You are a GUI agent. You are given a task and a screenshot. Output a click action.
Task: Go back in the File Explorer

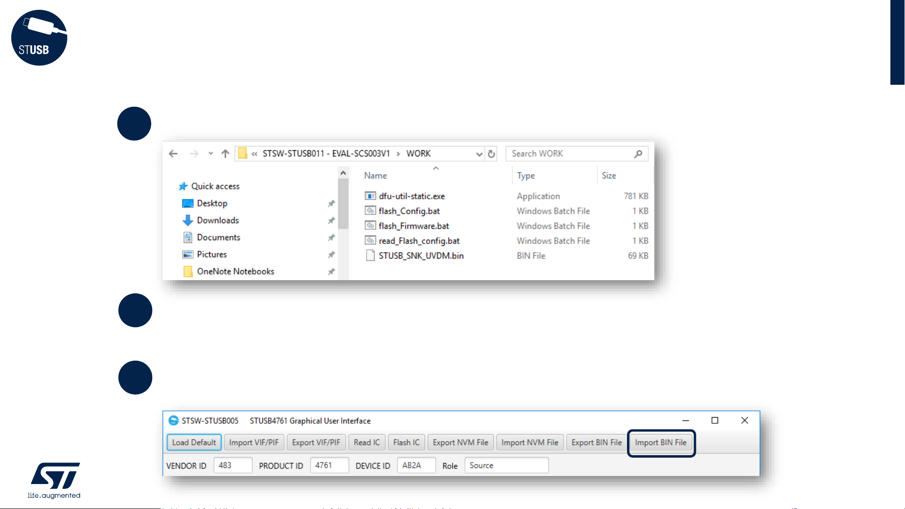[173, 154]
